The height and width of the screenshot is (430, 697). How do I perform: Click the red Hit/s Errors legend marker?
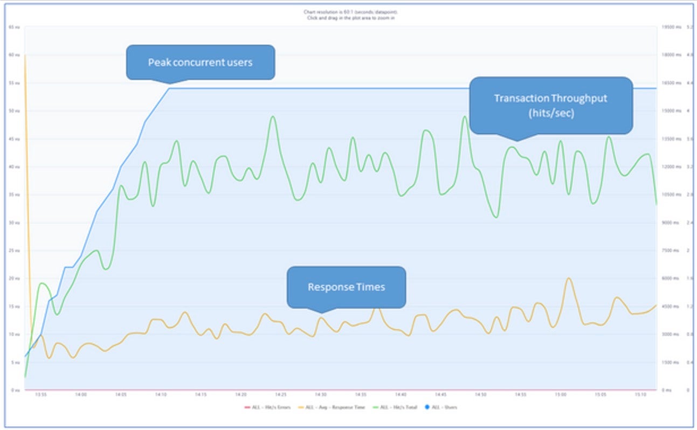tap(247, 407)
